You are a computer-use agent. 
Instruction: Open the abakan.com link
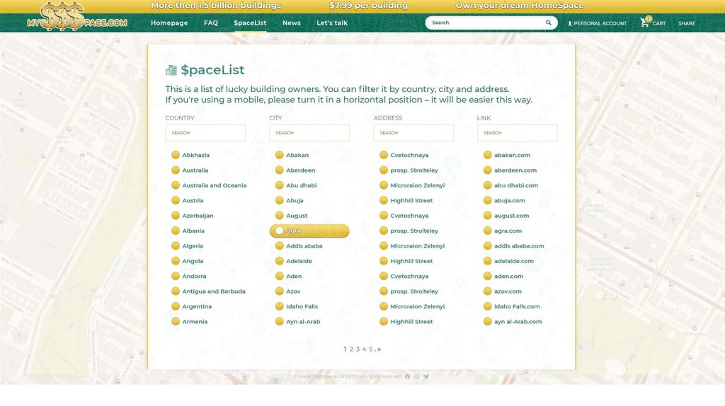pos(512,155)
